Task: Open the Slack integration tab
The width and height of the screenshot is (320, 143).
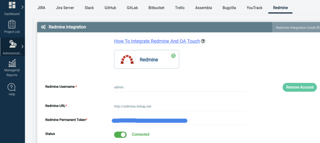Action: click(x=89, y=7)
